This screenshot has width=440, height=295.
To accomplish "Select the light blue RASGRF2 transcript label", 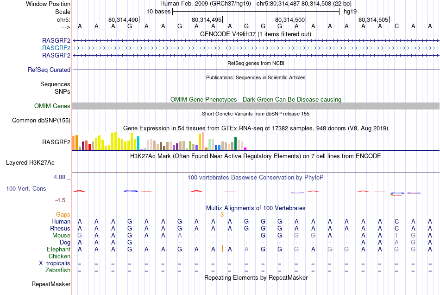I will tap(56, 48).
